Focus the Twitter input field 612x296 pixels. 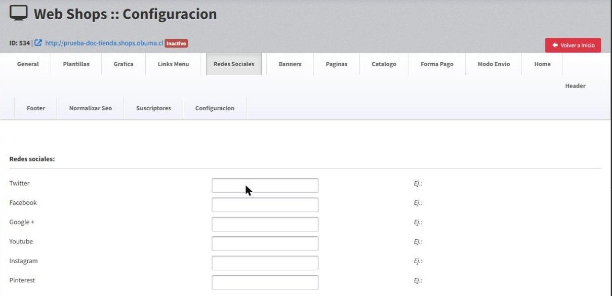coord(265,185)
